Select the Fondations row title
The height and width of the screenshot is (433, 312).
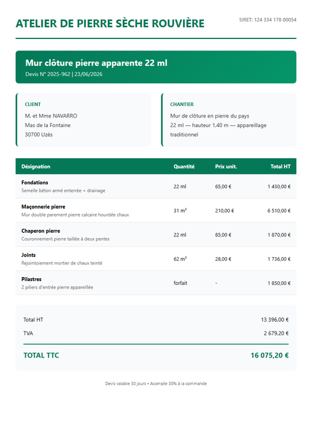(35, 182)
